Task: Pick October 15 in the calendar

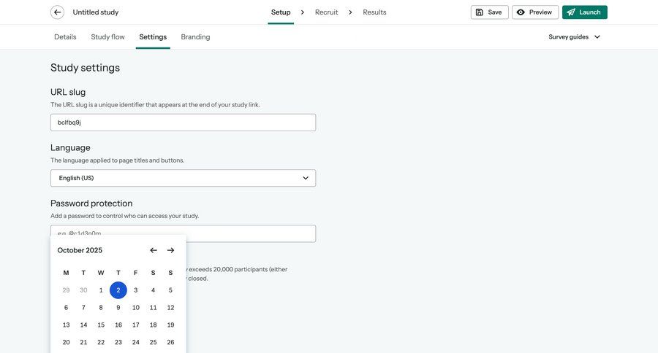Action: point(101,325)
